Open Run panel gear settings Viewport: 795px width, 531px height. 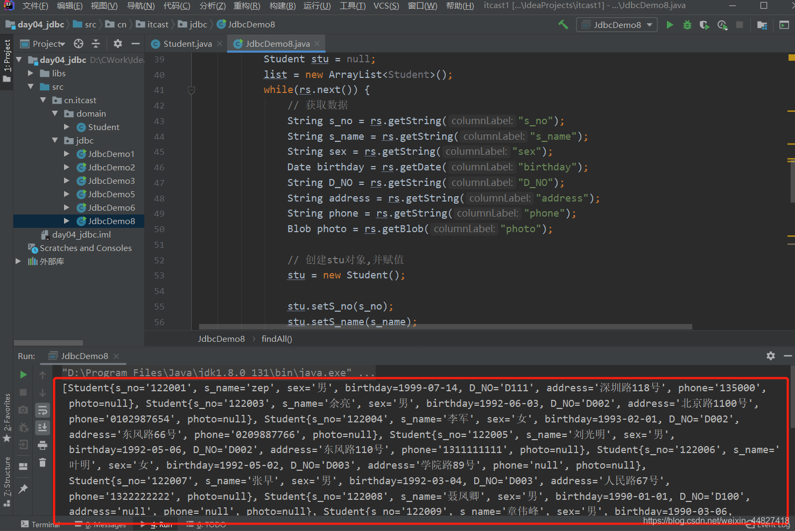tap(771, 356)
